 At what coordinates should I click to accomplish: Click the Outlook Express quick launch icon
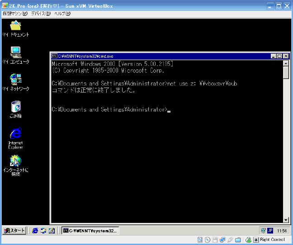43,231
